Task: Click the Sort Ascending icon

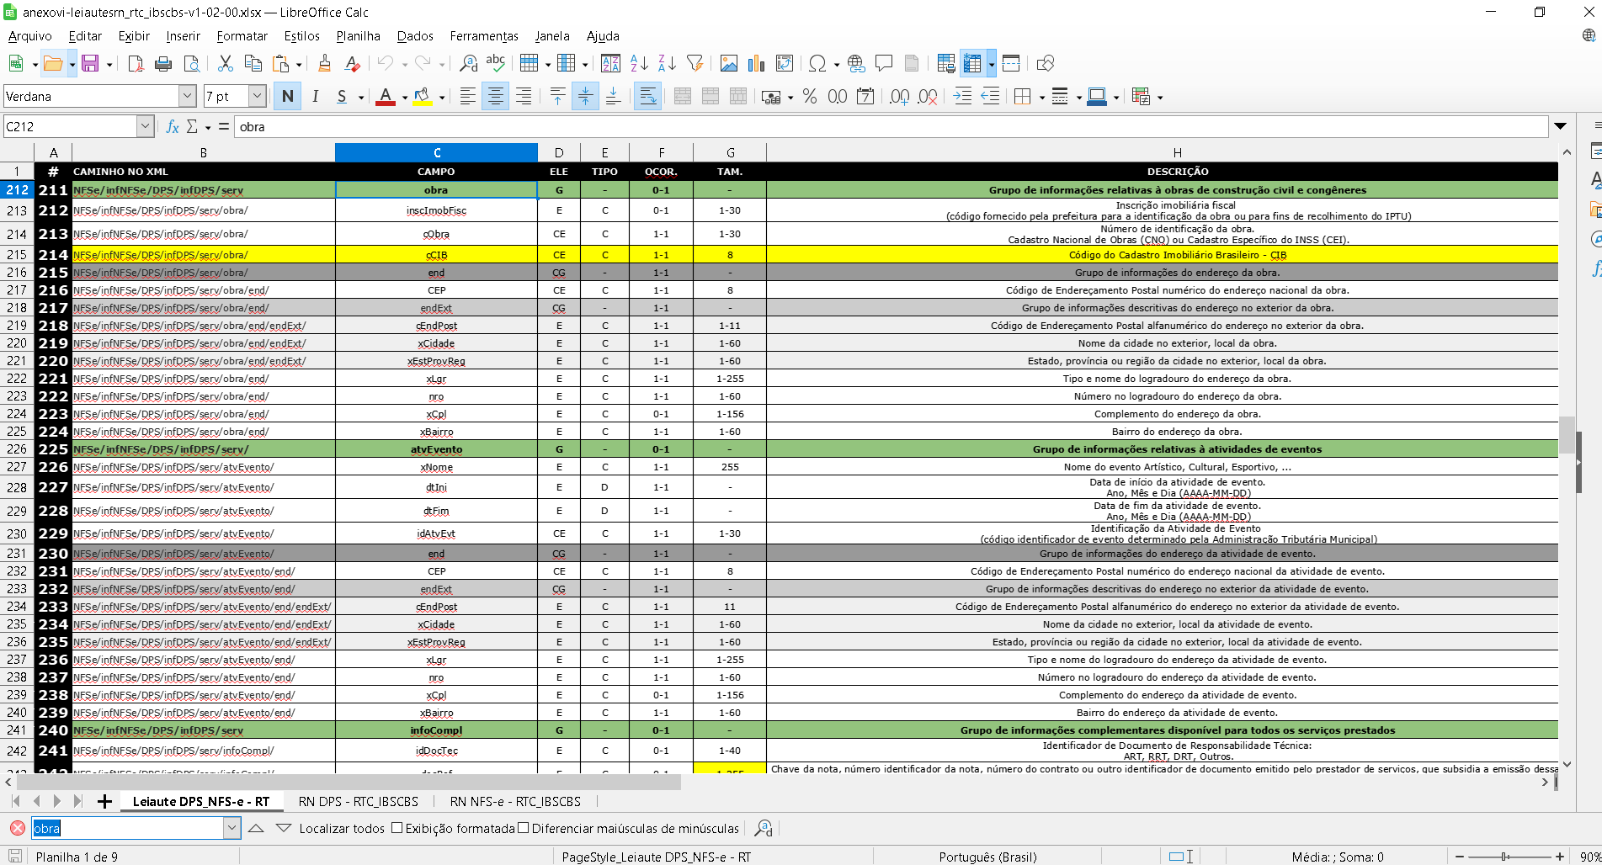Action: coord(639,64)
